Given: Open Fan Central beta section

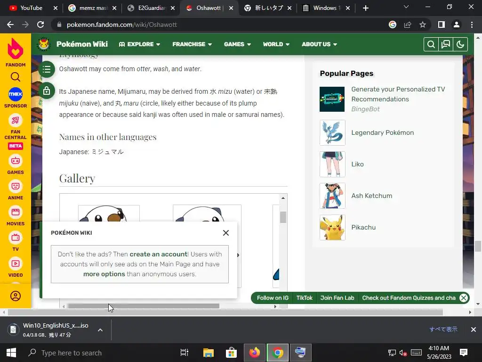Looking at the screenshot, I should point(16,131).
